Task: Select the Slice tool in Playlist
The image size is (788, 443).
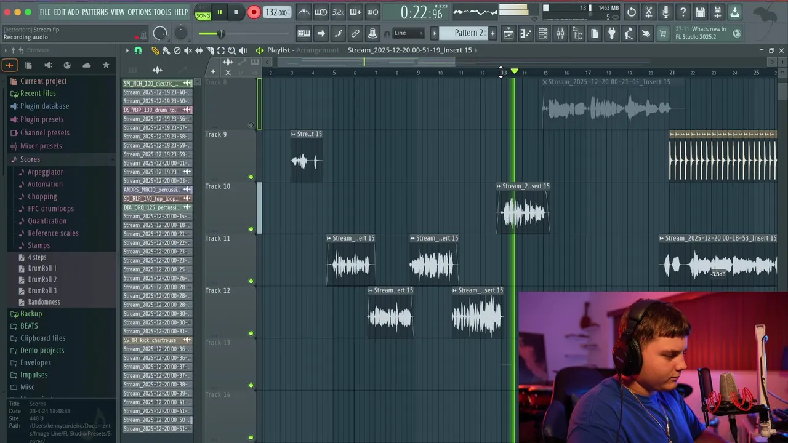Action: [210, 50]
